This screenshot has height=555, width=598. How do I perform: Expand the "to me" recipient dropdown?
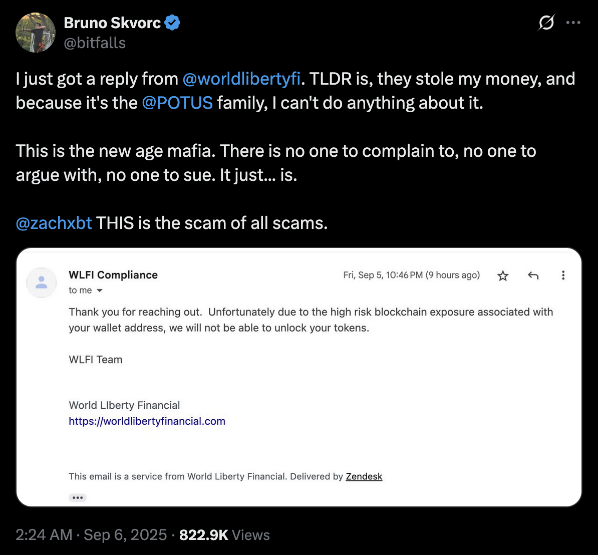click(x=99, y=291)
